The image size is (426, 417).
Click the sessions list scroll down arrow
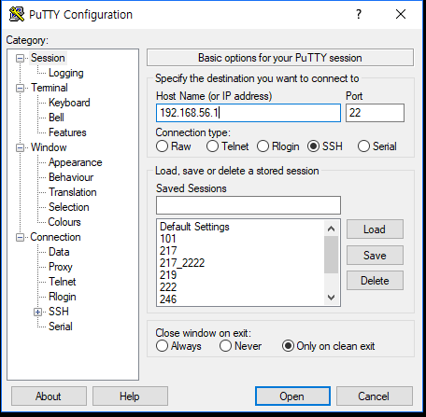pyautogui.click(x=331, y=298)
